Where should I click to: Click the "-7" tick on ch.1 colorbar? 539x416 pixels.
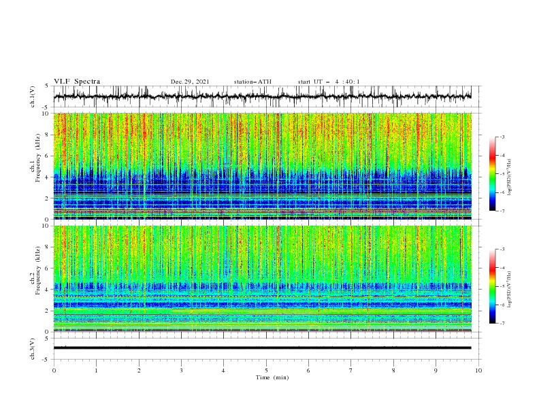pyautogui.click(x=502, y=211)
